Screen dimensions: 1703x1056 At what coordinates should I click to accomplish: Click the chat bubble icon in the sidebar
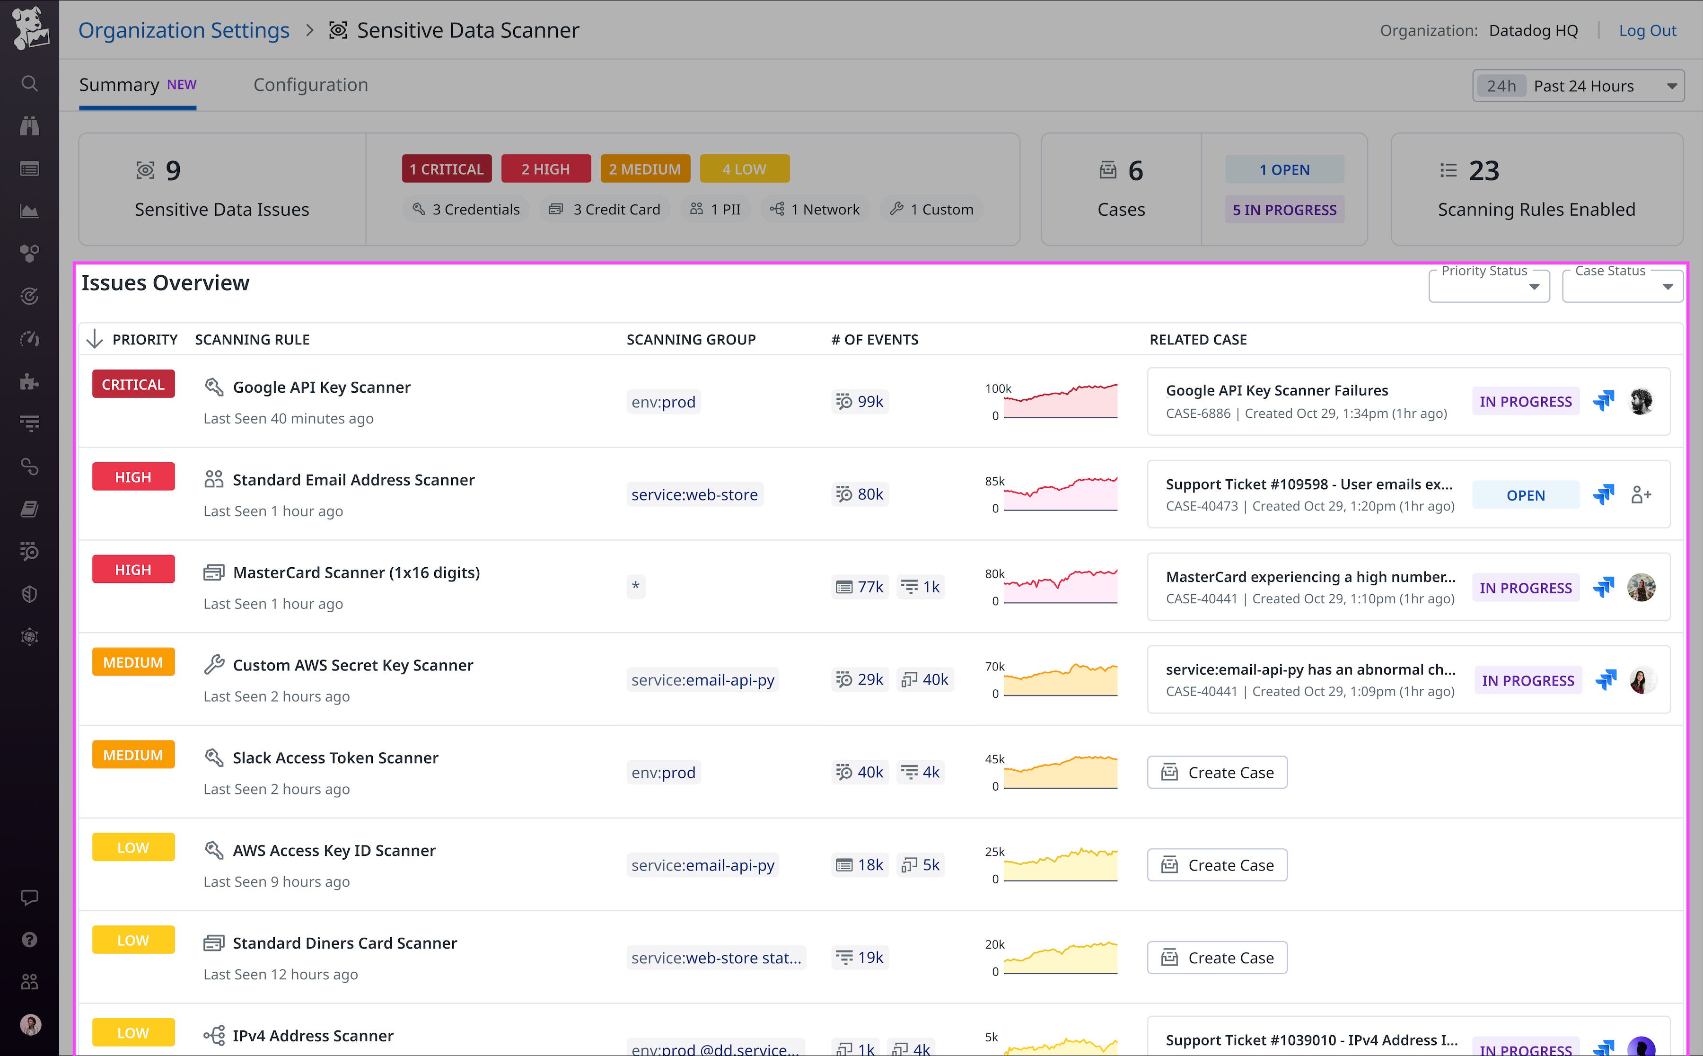point(29,898)
